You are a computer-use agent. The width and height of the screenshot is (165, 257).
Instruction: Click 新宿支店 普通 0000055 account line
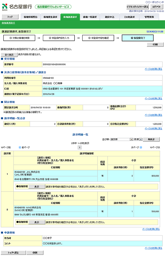(36, 215)
